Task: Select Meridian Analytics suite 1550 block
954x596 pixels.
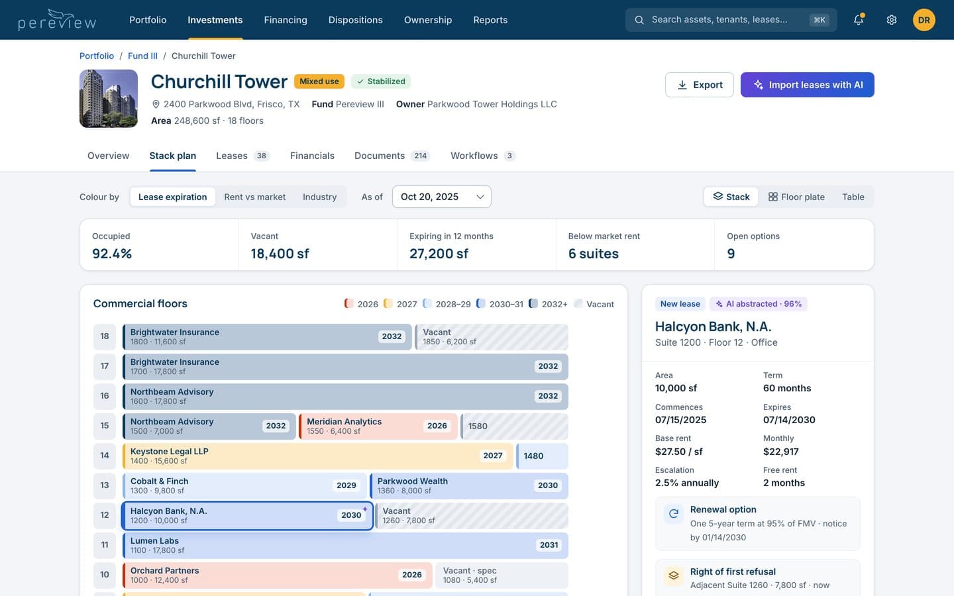Action: tap(378, 426)
